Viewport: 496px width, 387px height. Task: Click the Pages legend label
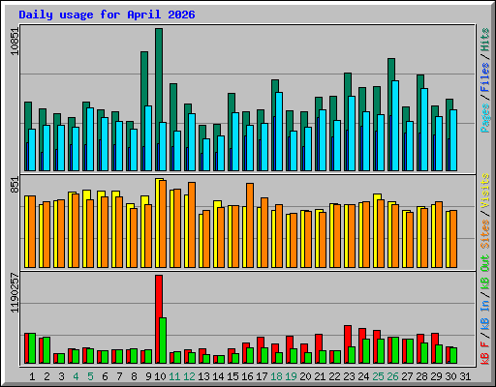485,117
